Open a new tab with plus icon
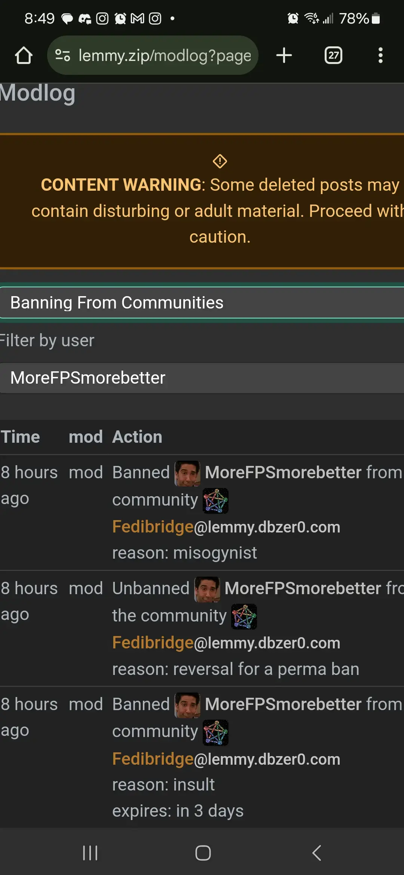Viewport: 404px width, 875px height. 284,55
